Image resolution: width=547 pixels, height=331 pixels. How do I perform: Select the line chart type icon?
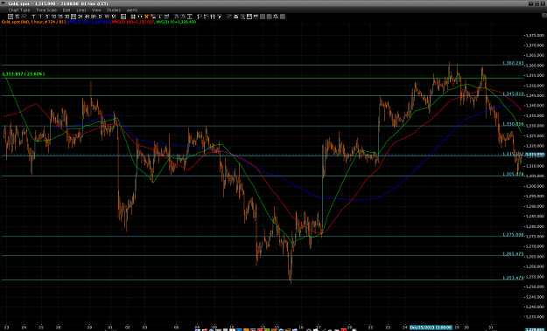pos(24,17)
